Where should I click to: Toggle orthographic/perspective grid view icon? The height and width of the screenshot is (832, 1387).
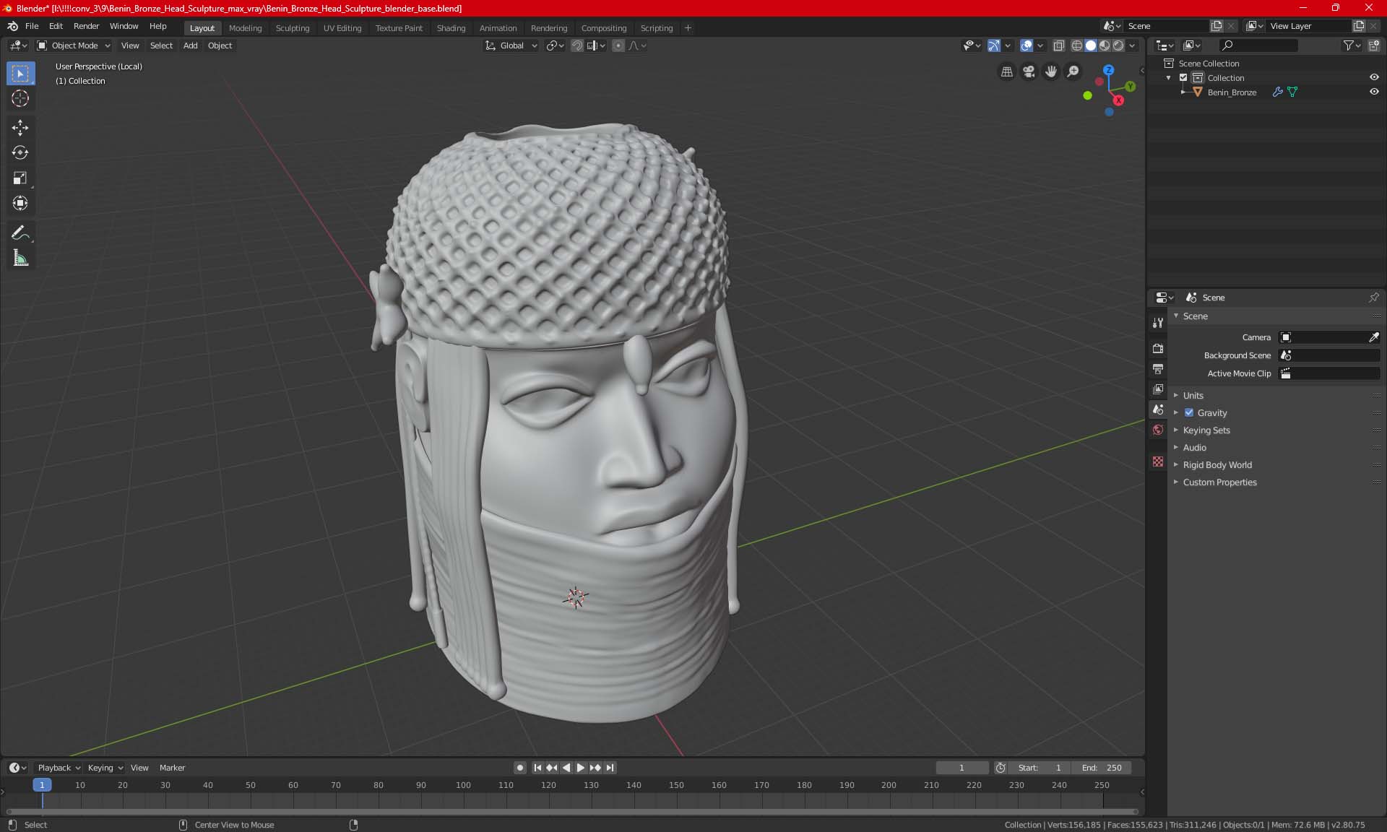tap(1006, 71)
